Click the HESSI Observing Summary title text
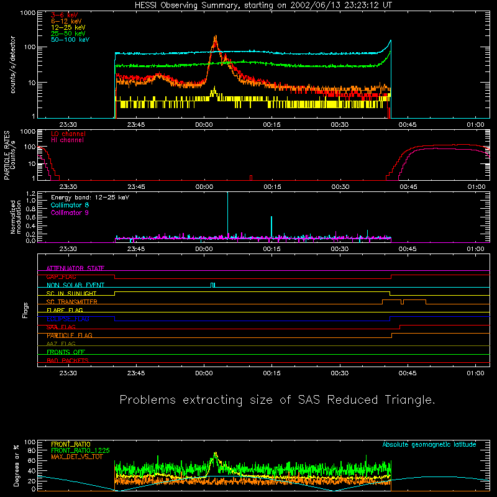 click(263, 6)
